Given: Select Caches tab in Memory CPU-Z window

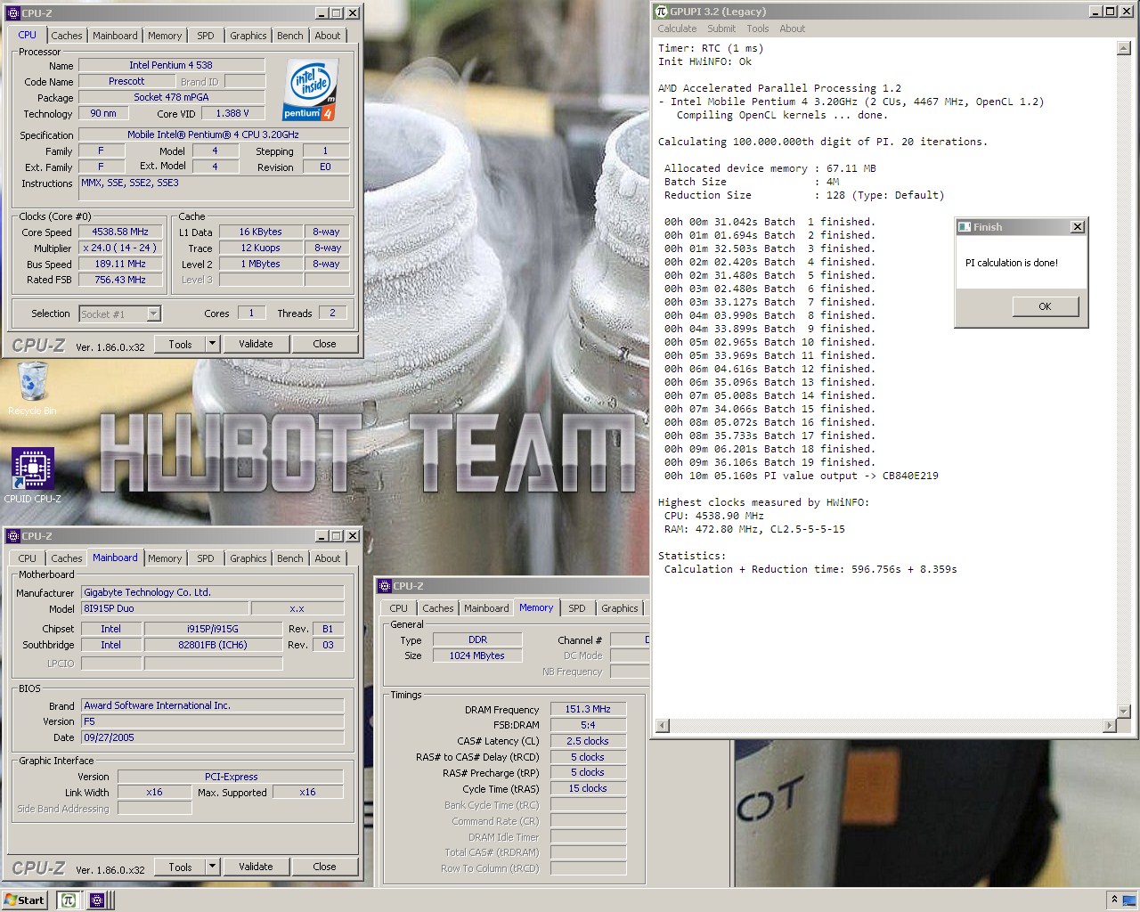Looking at the screenshot, I should coord(437,608).
